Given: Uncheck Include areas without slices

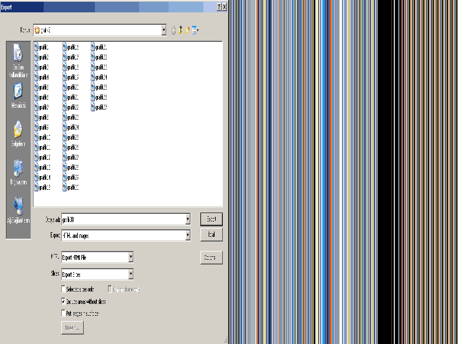Looking at the screenshot, I should click(63, 302).
